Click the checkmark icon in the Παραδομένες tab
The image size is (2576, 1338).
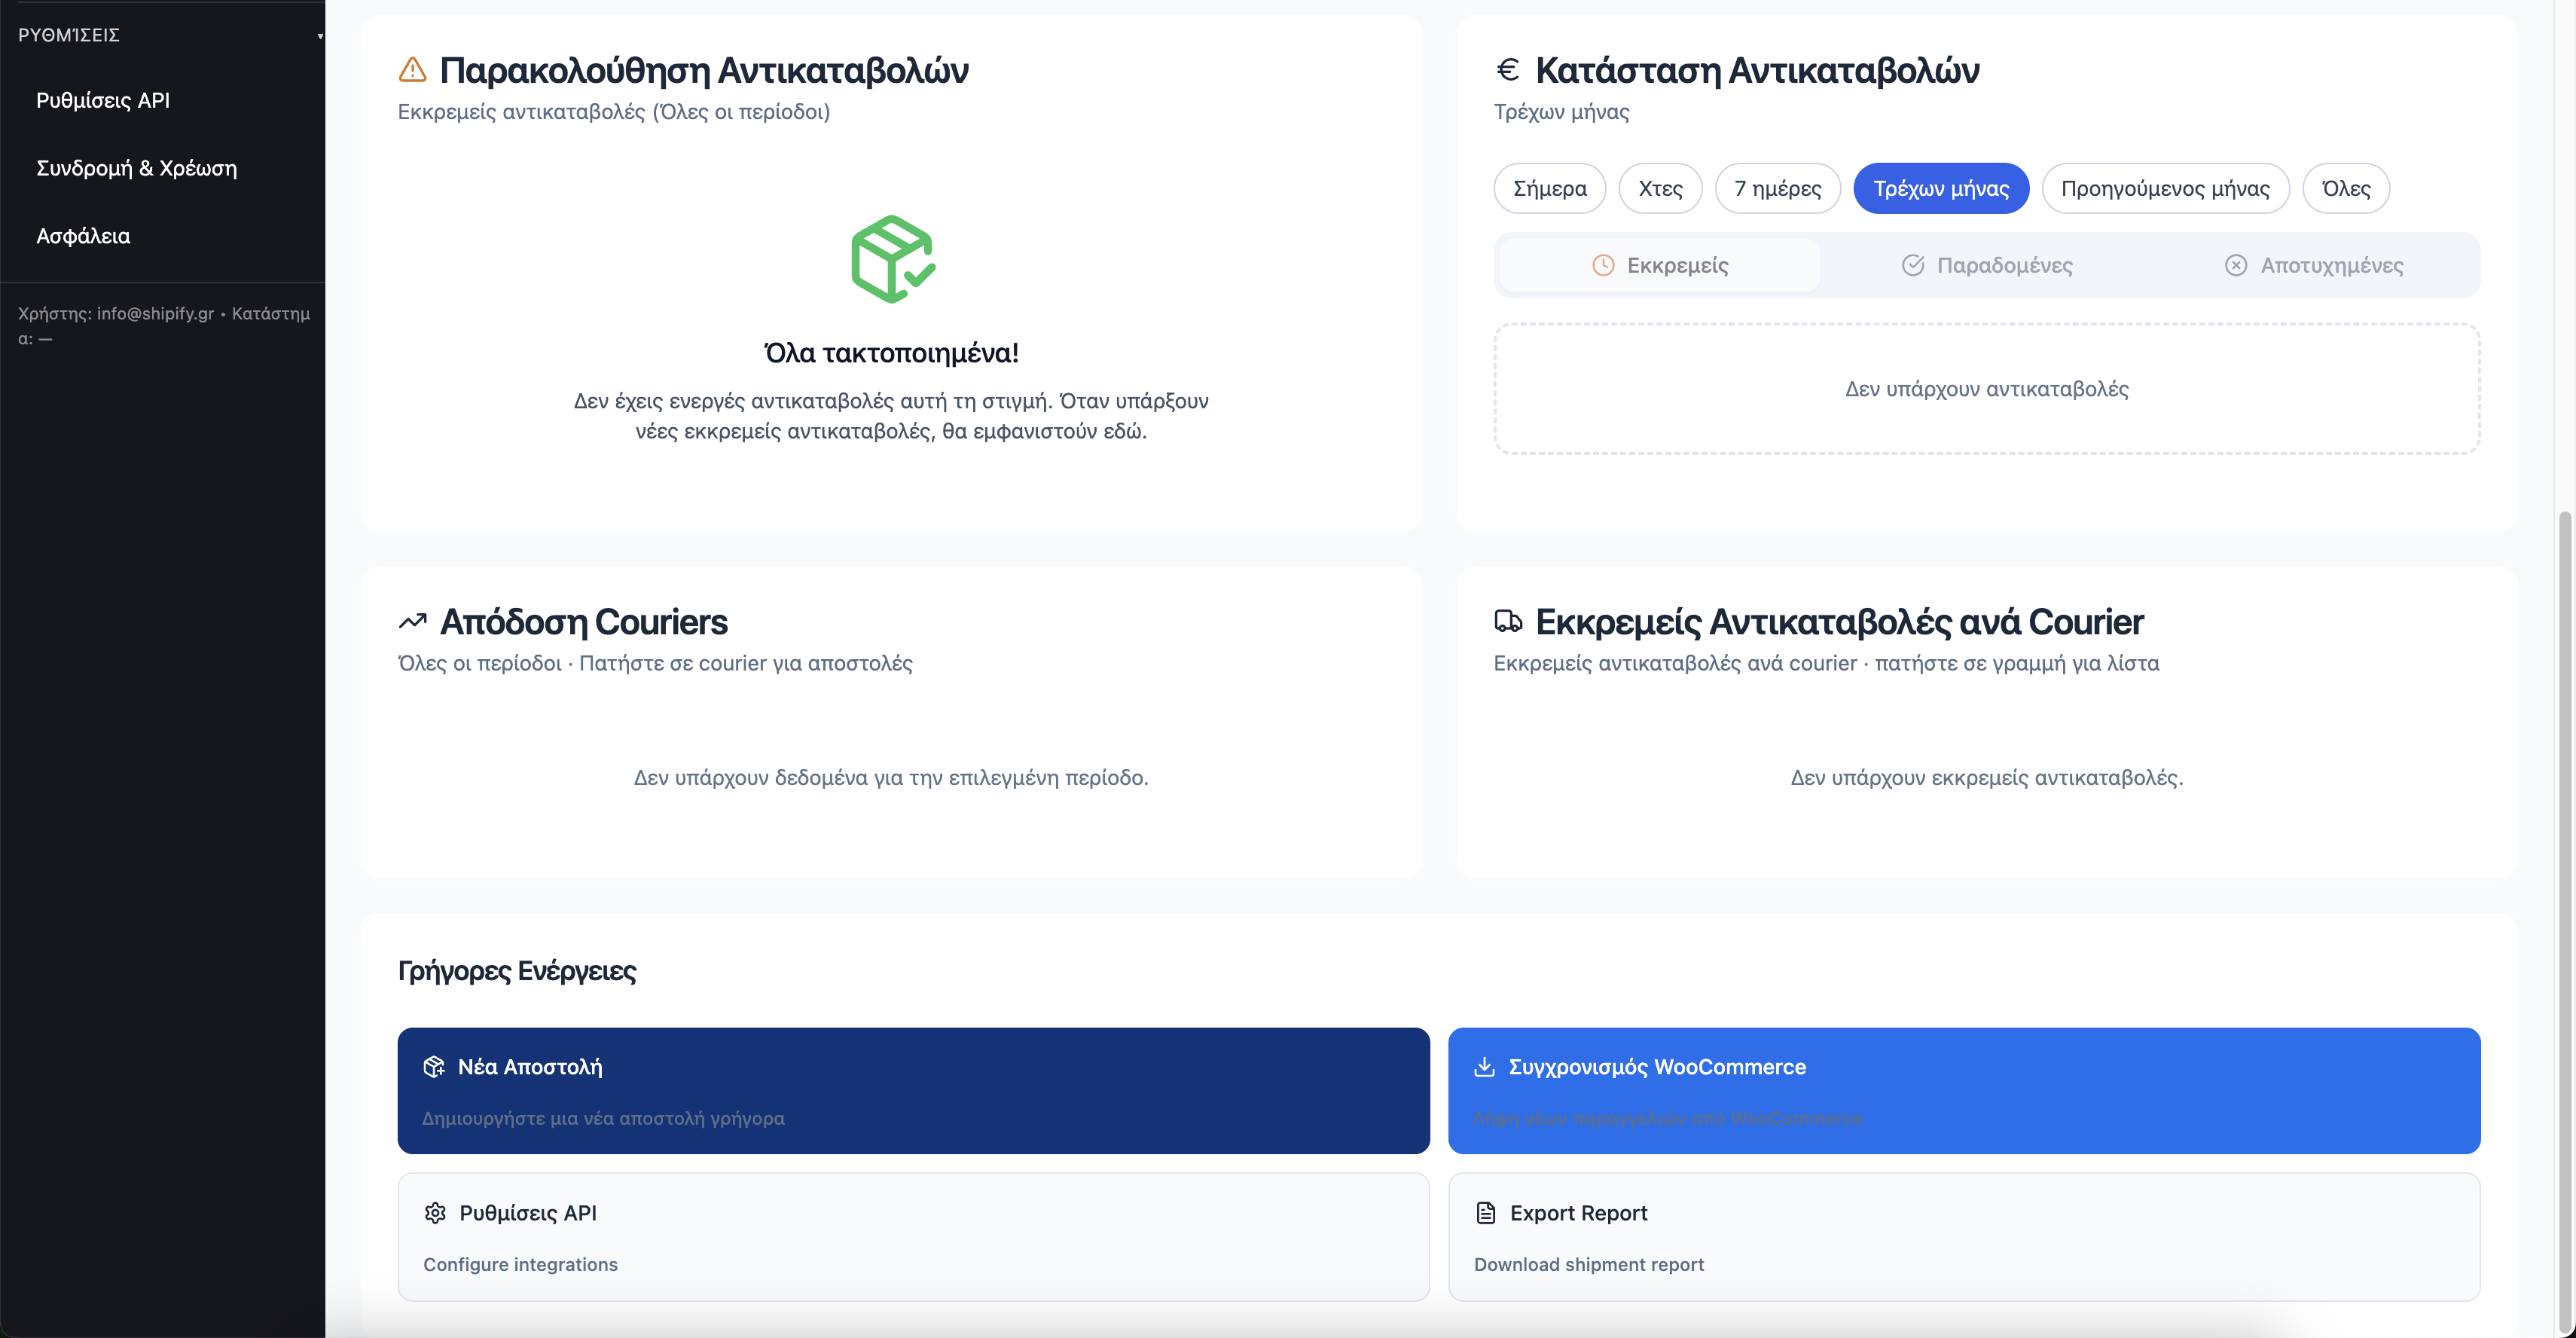[1913, 265]
